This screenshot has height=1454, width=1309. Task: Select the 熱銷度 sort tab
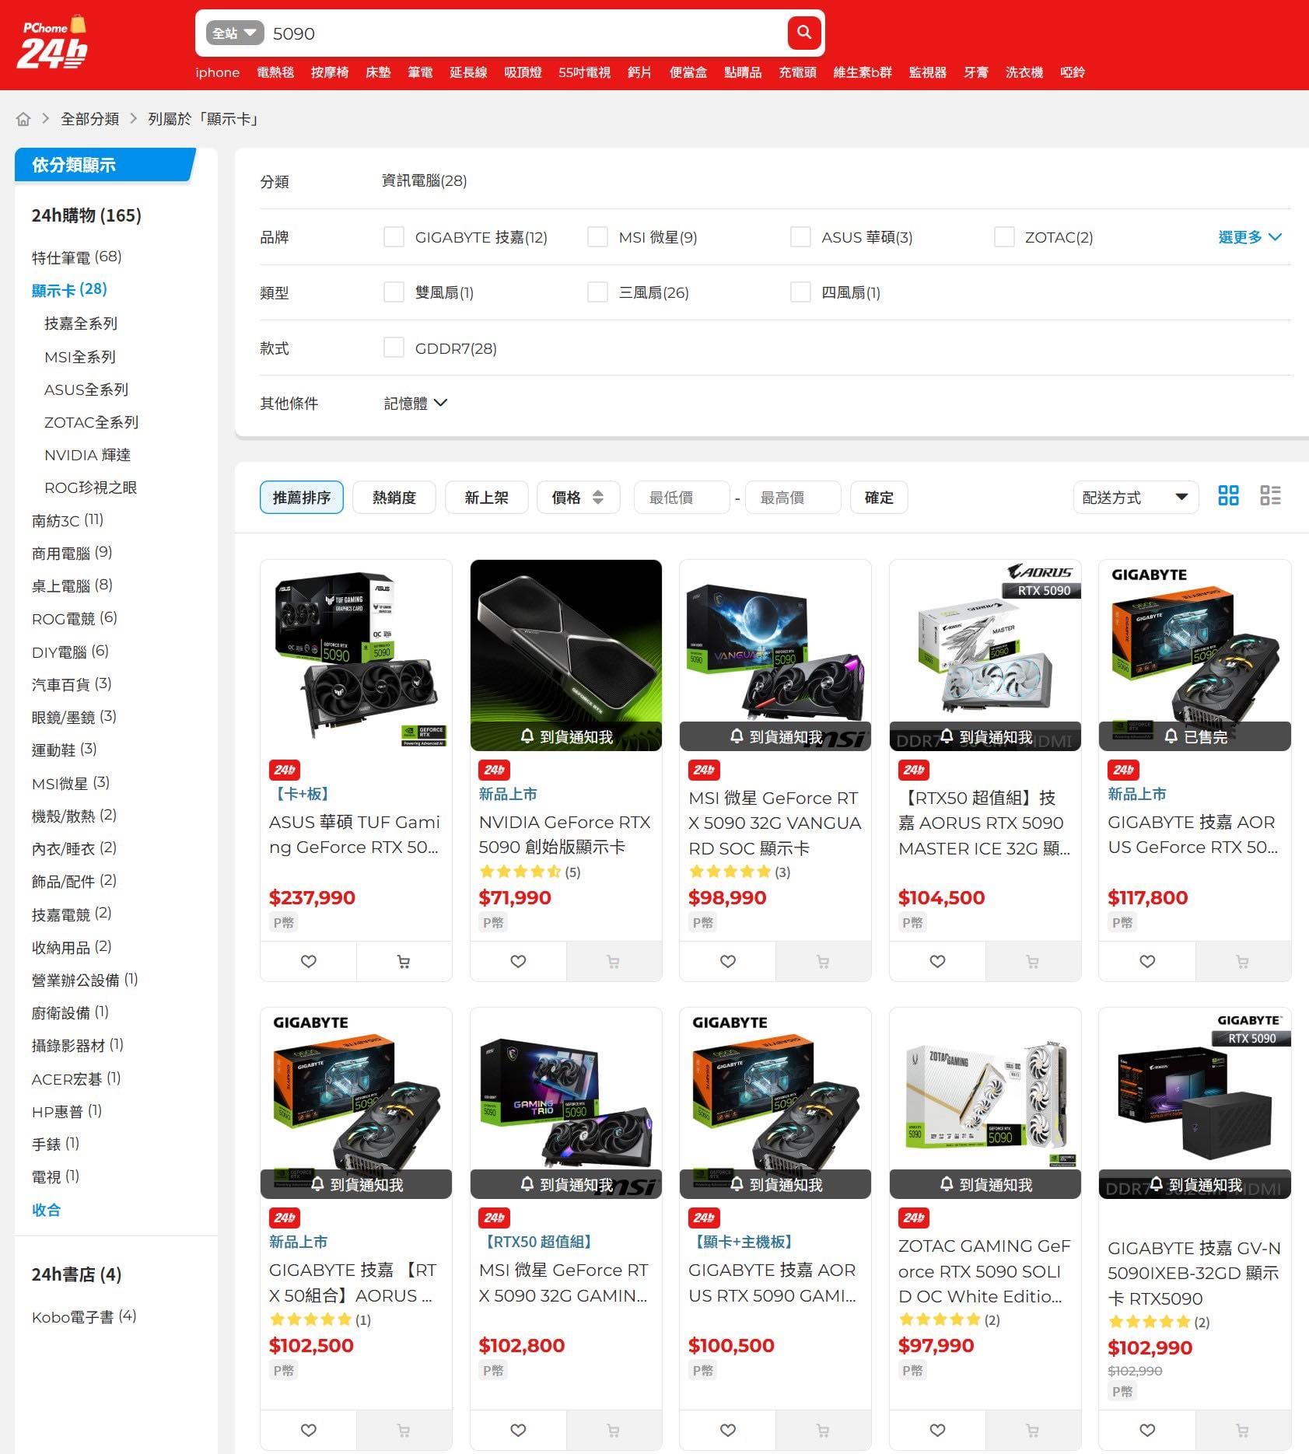coord(394,498)
